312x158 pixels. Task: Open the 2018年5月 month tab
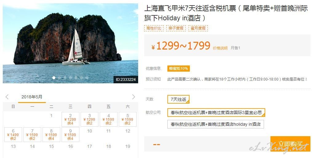(32, 97)
